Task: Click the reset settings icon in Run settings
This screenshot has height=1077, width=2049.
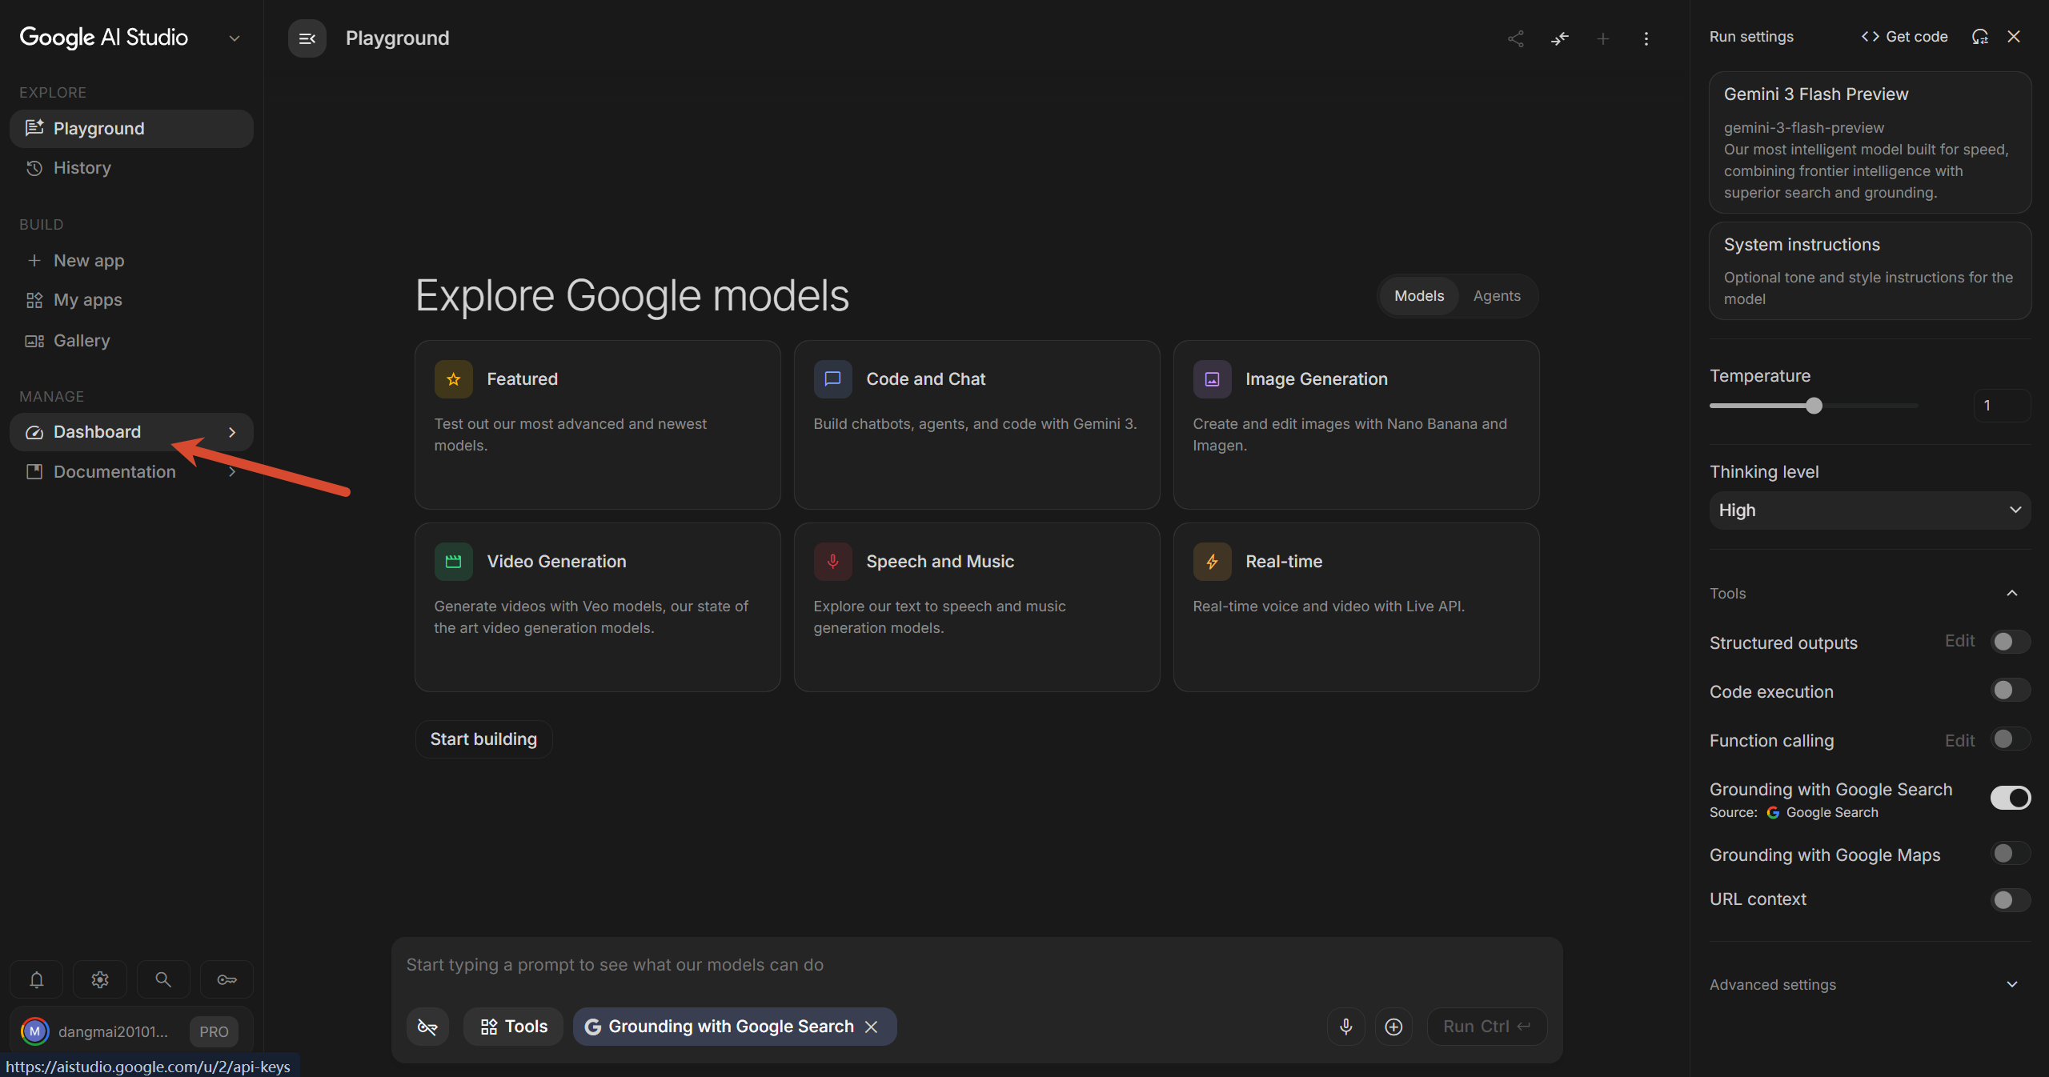Action: coord(1979,37)
